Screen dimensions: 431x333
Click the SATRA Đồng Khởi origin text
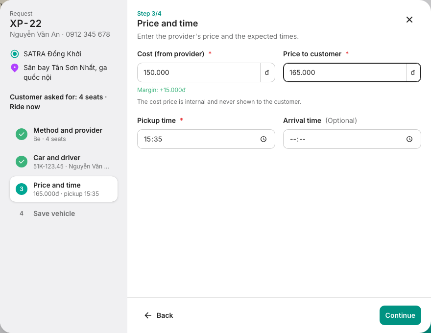pyautogui.click(x=52, y=54)
